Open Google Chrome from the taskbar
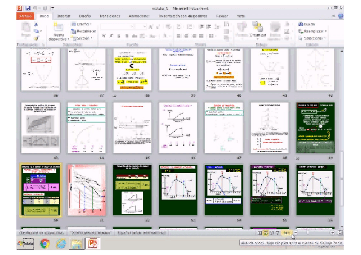 [x=44, y=244]
